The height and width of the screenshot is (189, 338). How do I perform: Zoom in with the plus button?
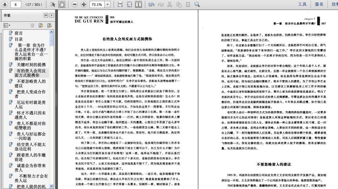point(84,4)
